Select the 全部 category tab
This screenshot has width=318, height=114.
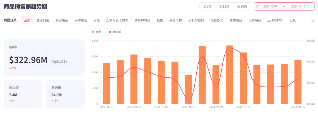(27, 20)
